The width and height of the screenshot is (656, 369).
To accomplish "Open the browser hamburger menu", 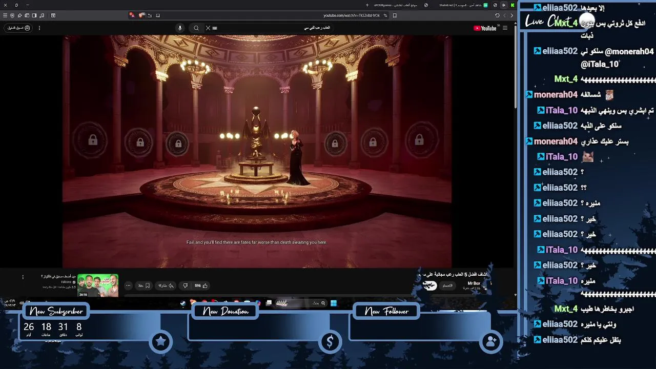I will tap(5, 15).
